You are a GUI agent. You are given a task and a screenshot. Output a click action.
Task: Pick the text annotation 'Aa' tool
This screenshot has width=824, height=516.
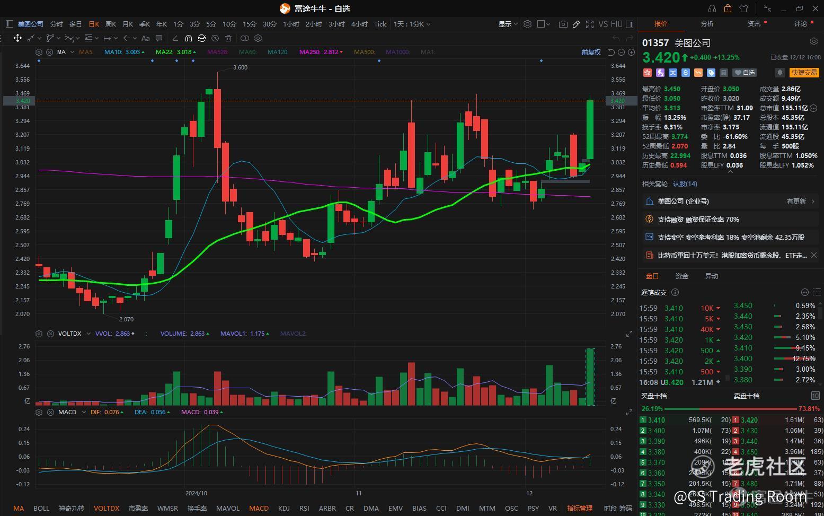[x=145, y=38]
